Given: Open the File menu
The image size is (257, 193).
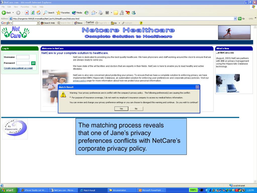Looking at the screenshot, I should click(x=3, y=7).
